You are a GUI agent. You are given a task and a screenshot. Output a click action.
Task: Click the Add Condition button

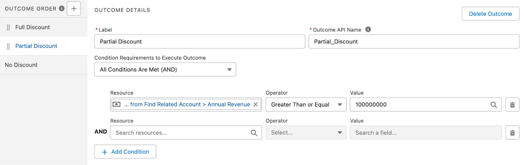125,152
